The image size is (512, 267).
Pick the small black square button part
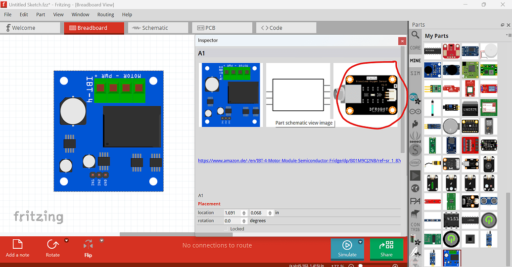click(x=470, y=239)
